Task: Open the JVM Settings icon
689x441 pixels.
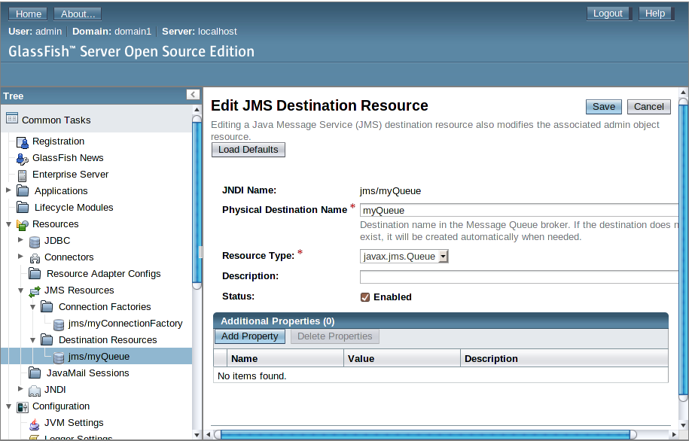Action: [x=35, y=422]
